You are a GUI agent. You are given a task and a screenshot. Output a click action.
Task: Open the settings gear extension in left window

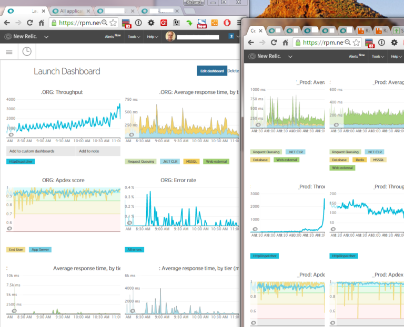point(151,23)
